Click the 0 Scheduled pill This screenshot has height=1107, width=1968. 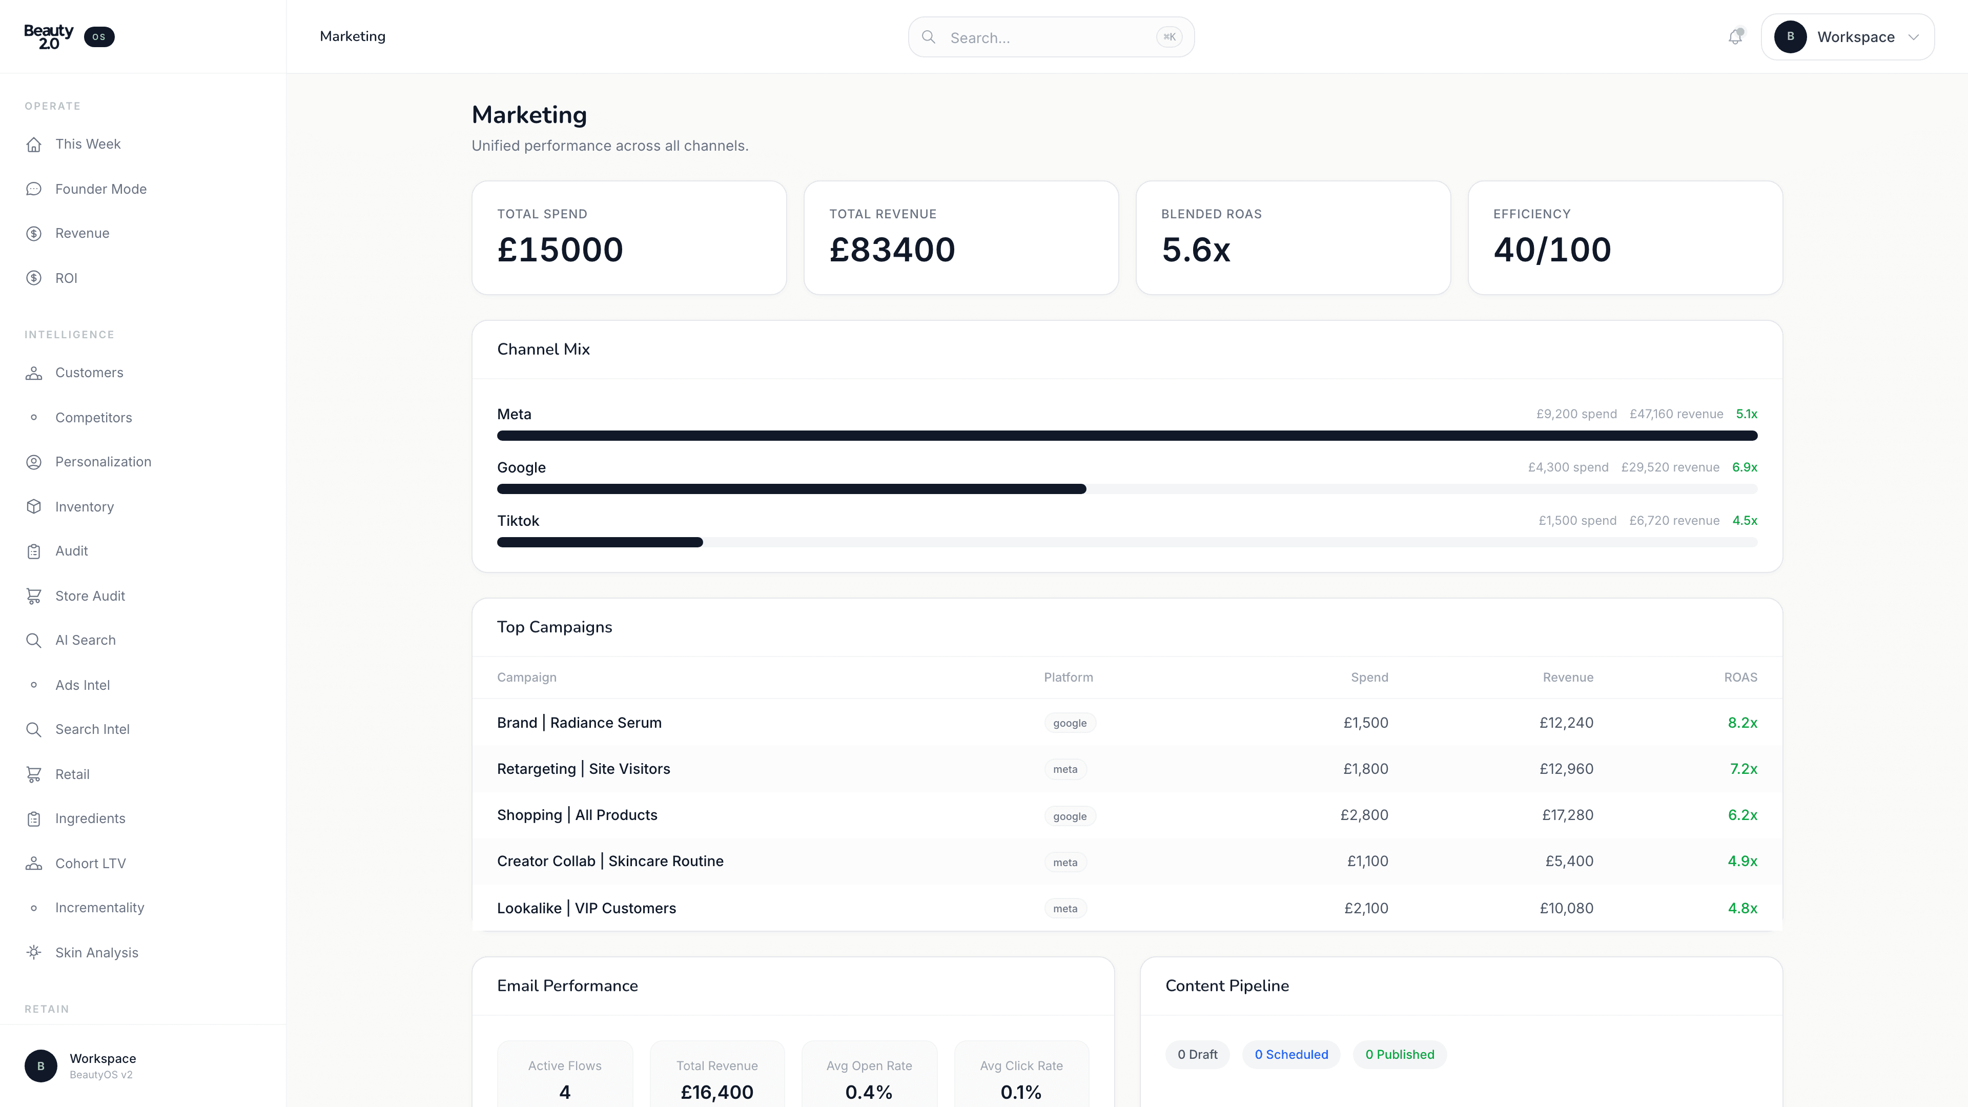coord(1291,1054)
